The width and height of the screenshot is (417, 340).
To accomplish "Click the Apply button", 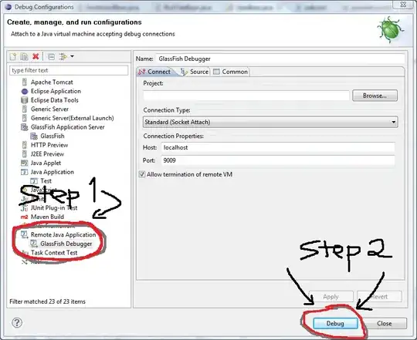I will [x=331, y=297].
